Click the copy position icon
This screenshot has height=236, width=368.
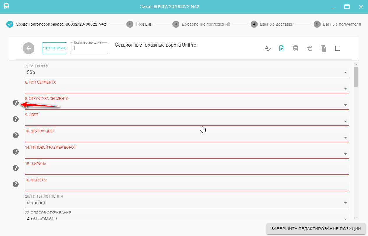[323, 48]
